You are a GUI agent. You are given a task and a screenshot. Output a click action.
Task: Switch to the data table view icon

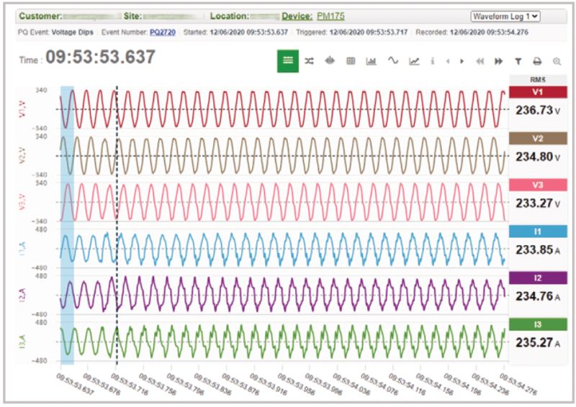(x=351, y=62)
